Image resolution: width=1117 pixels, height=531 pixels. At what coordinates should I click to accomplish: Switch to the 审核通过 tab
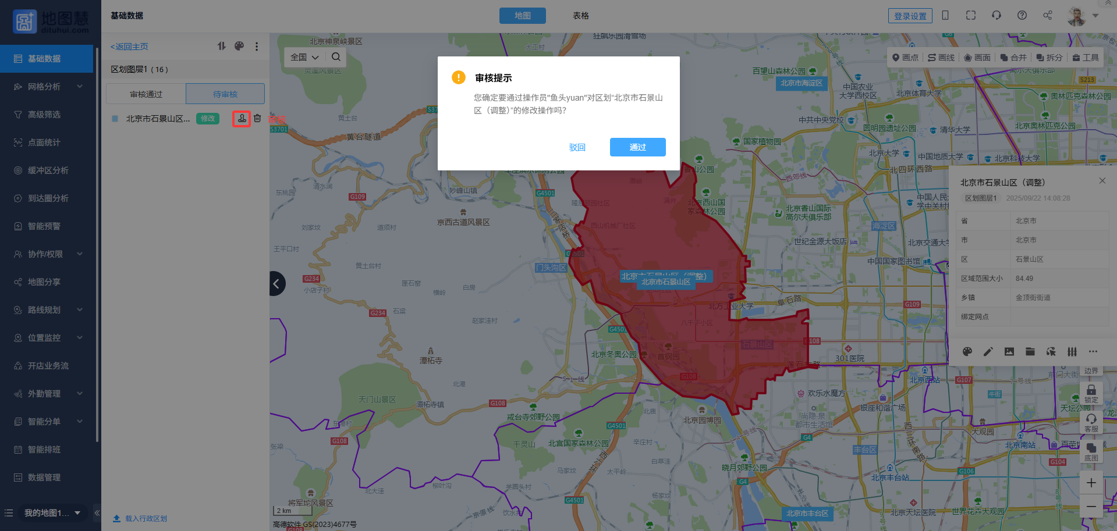(146, 94)
